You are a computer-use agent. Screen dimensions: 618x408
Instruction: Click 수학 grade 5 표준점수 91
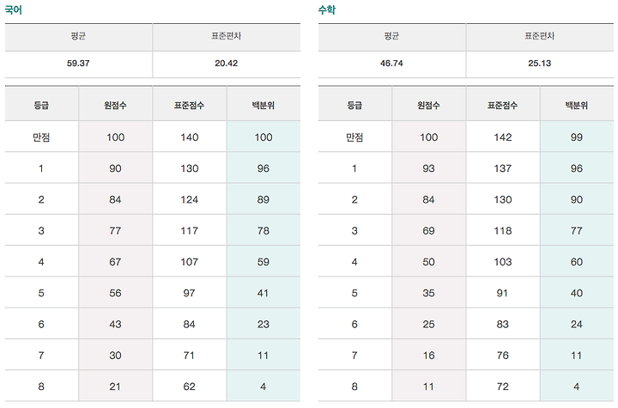[x=502, y=293]
